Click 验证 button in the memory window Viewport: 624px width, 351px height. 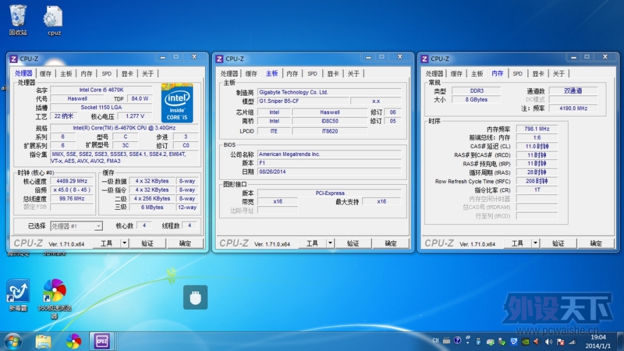coord(558,243)
